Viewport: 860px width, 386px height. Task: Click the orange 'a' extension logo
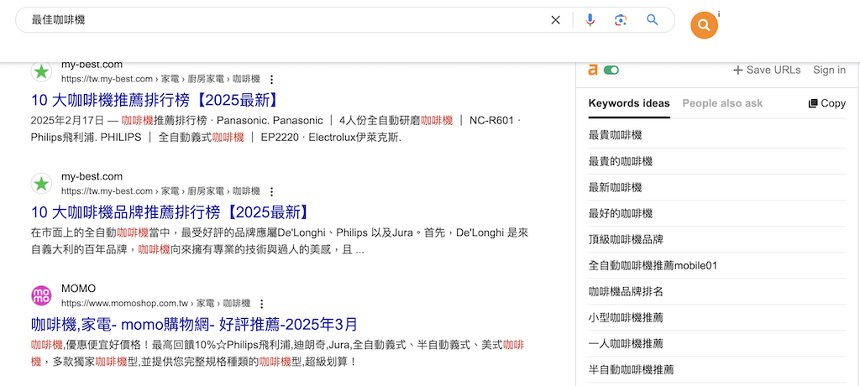tap(592, 70)
